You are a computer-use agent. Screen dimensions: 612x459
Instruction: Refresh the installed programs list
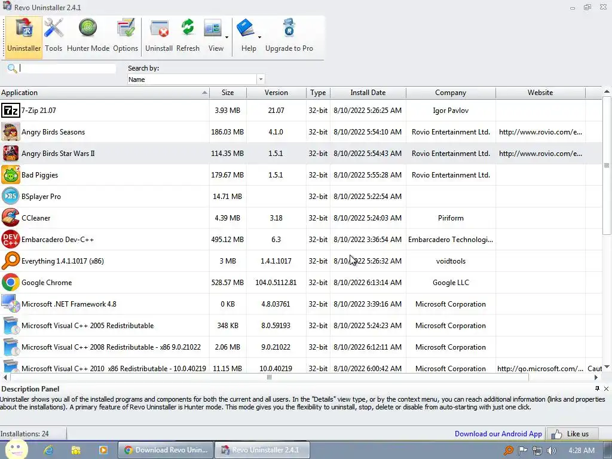tap(188, 37)
